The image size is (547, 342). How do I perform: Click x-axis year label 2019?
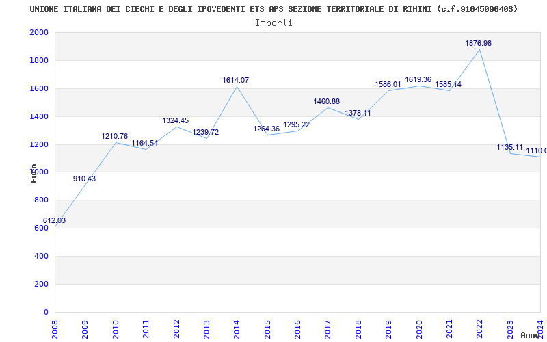point(388,329)
